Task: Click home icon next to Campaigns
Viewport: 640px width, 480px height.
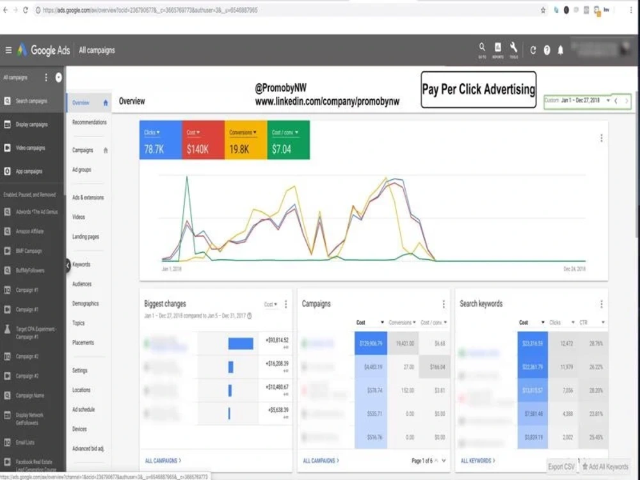Action: click(x=106, y=150)
